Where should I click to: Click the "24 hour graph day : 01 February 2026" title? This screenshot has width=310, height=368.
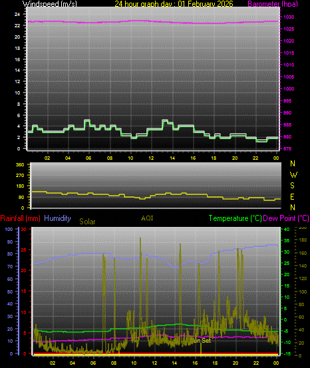pos(174,4)
